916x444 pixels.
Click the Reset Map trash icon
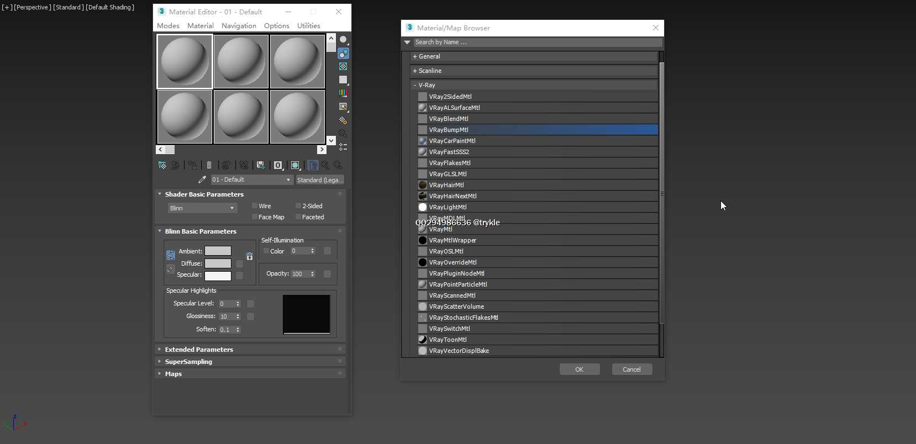point(209,165)
